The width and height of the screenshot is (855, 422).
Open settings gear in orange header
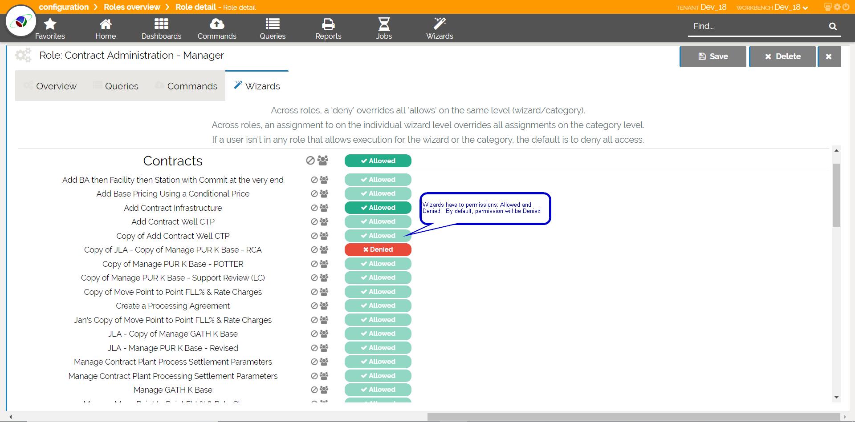point(837,7)
